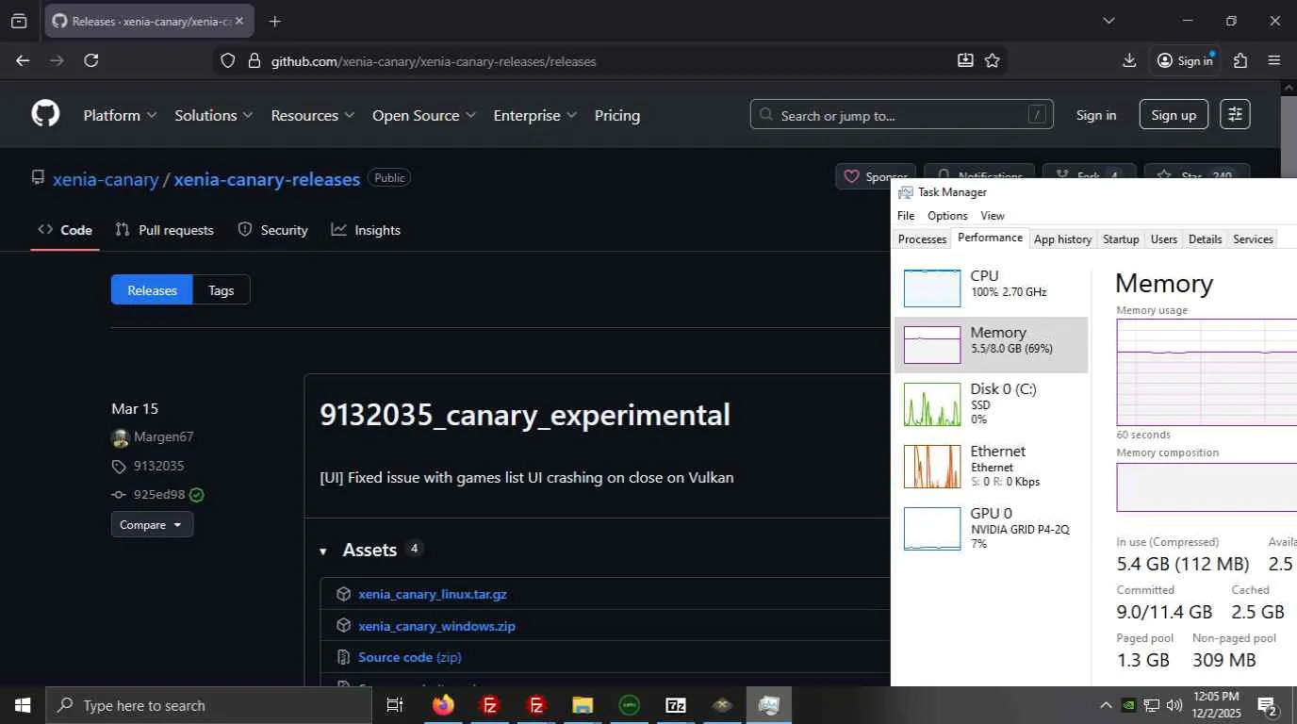
Task: Switch to Task Manager Startup tab
Action: [1121, 239]
